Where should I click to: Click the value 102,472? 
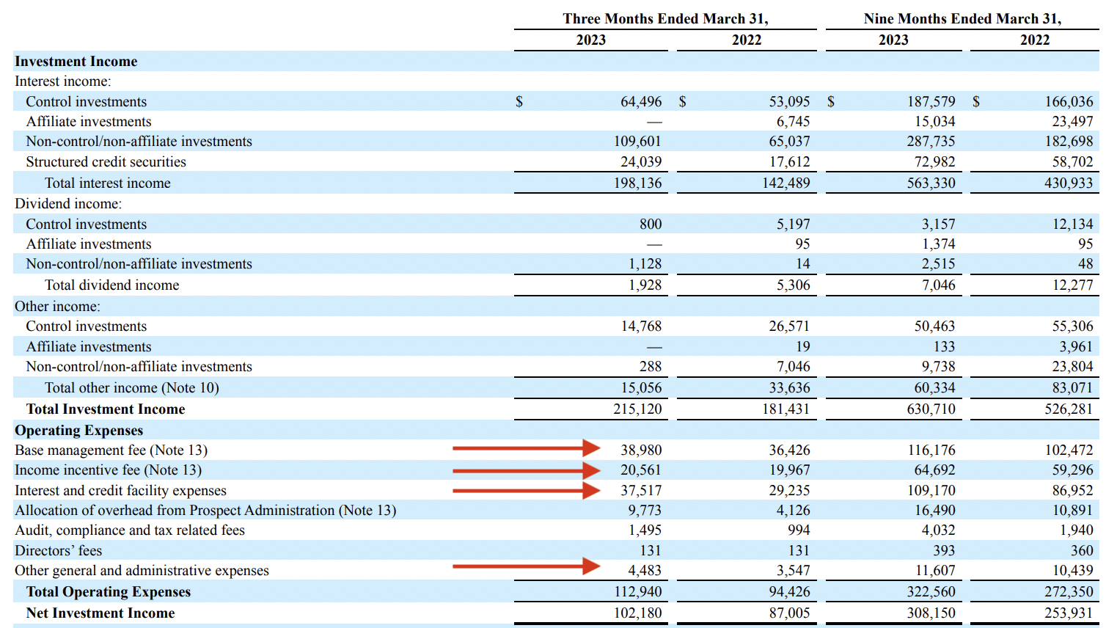point(1069,450)
